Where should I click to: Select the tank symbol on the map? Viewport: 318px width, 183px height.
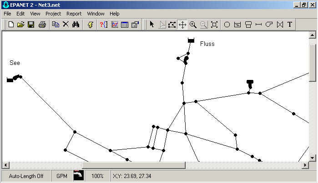[250, 83]
